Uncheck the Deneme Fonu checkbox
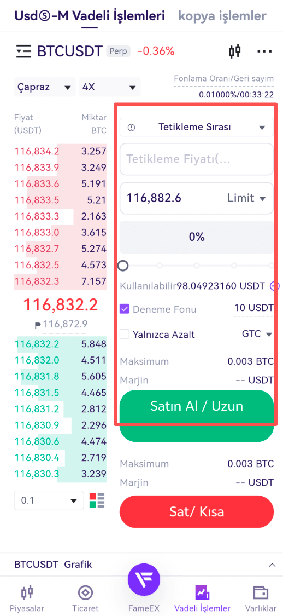 (125, 309)
